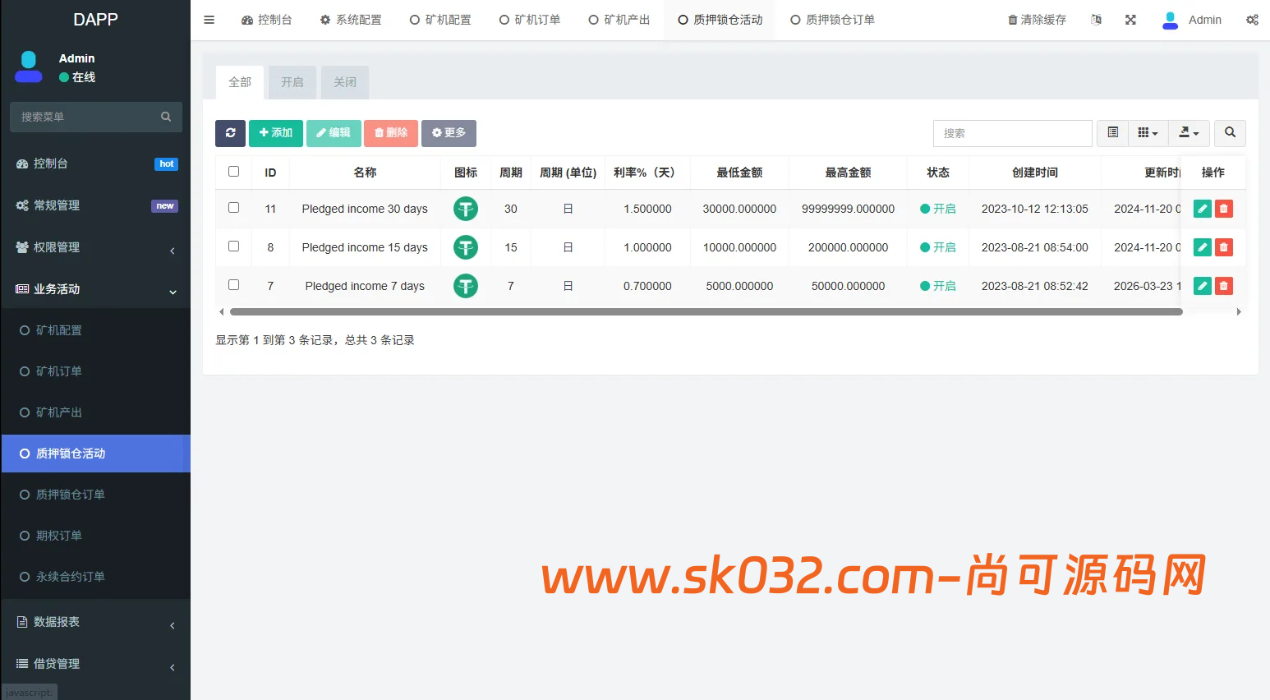Open 矿机订单 in sidebar
Viewport: 1270px width, 700px height.
[96, 371]
